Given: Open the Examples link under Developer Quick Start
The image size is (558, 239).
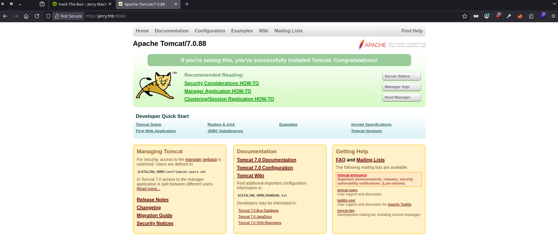Looking at the screenshot, I should [x=288, y=125].
